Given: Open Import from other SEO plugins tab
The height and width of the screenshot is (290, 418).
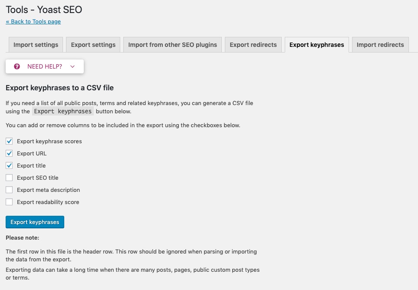Looking at the screenshot, I should [172, 45].
